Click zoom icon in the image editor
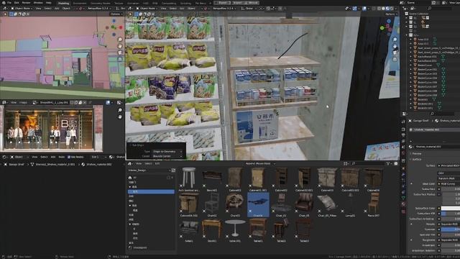Image resolution: width=460 pixels, height=259 pixels. (120, 110)
